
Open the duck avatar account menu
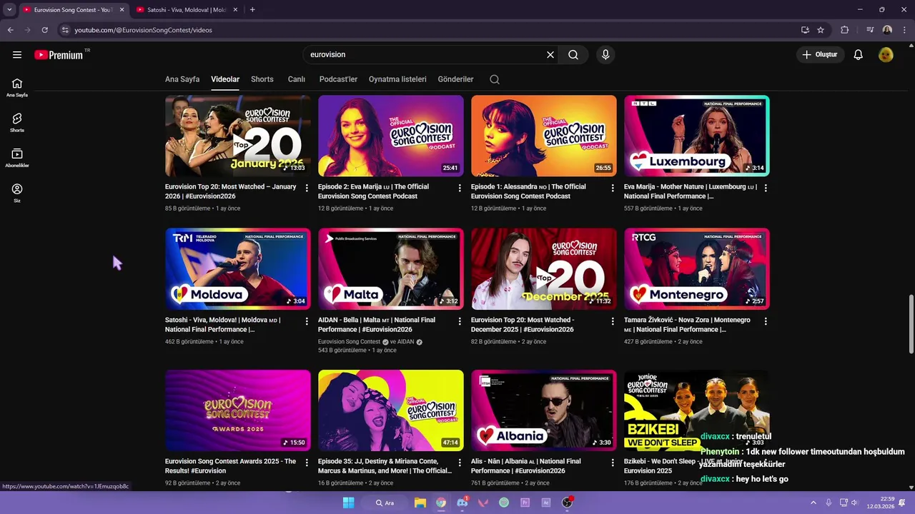(x=886, y=54)
